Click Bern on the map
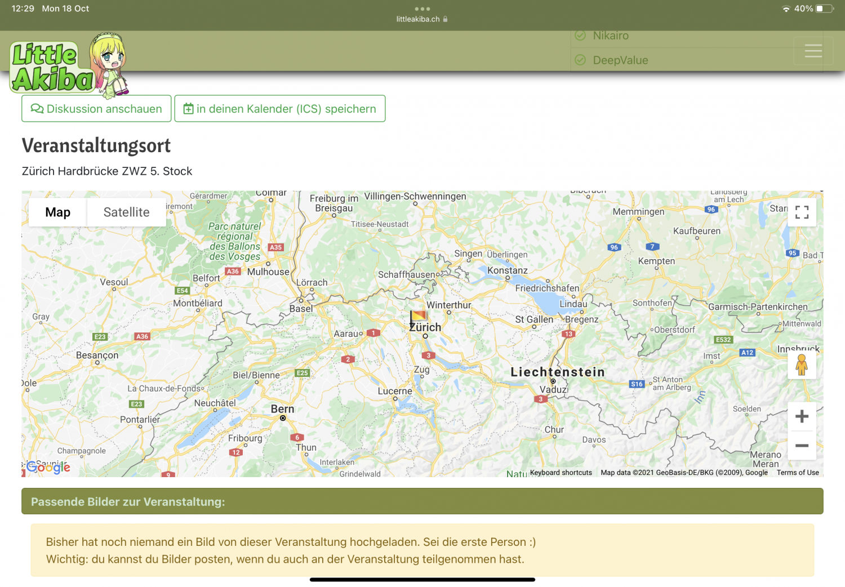The image size is (845, 587). 282,410
